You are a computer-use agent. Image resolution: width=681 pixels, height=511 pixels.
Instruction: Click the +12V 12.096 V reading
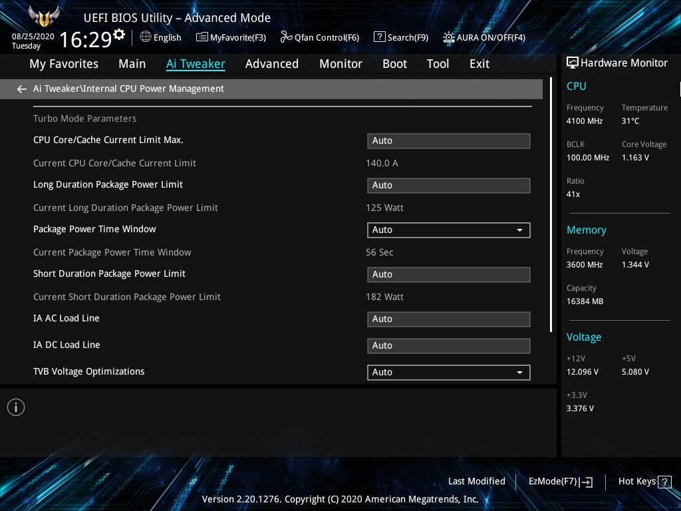(x=582, y=371)
